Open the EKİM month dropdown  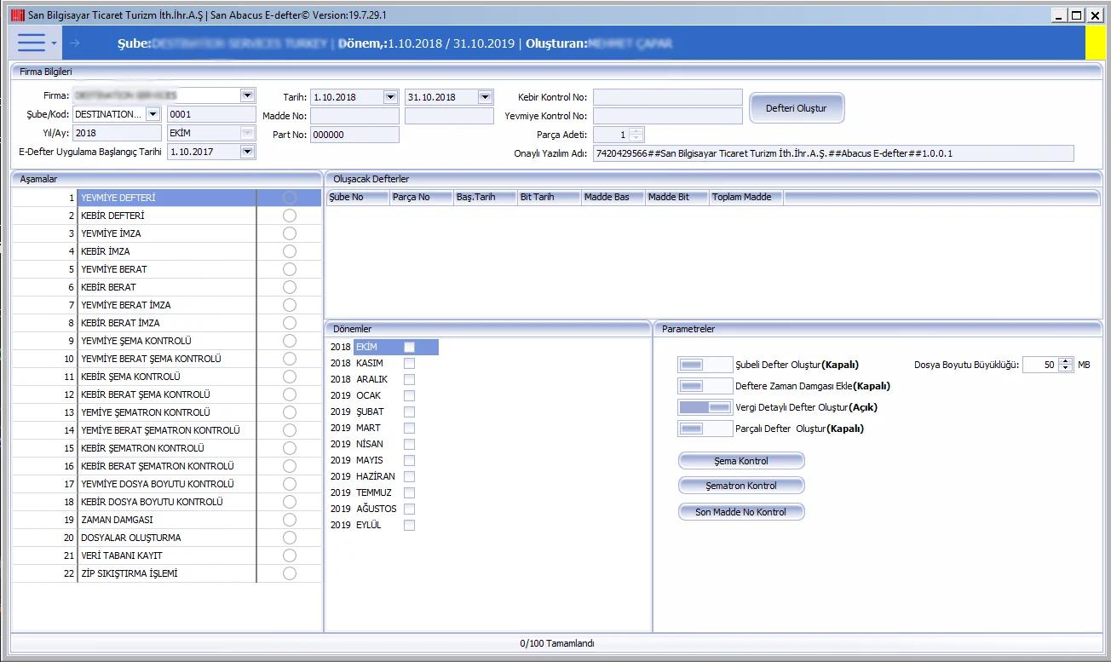pos(247,133)
